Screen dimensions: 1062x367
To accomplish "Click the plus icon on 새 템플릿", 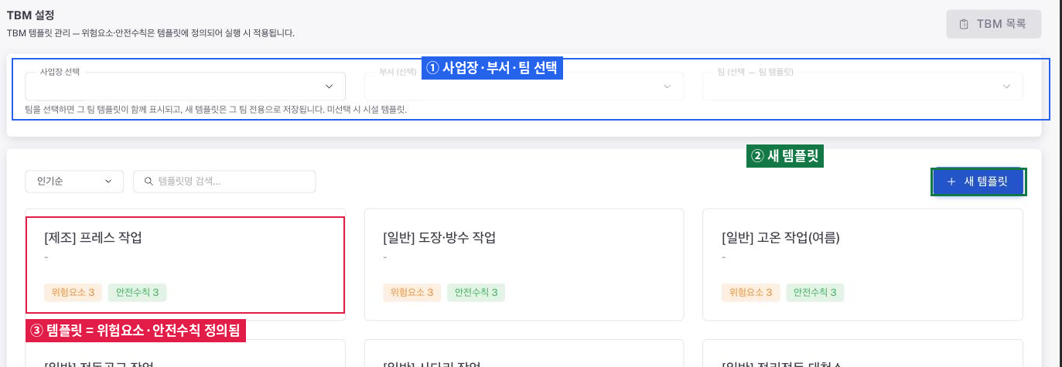I will pos(951,182).
